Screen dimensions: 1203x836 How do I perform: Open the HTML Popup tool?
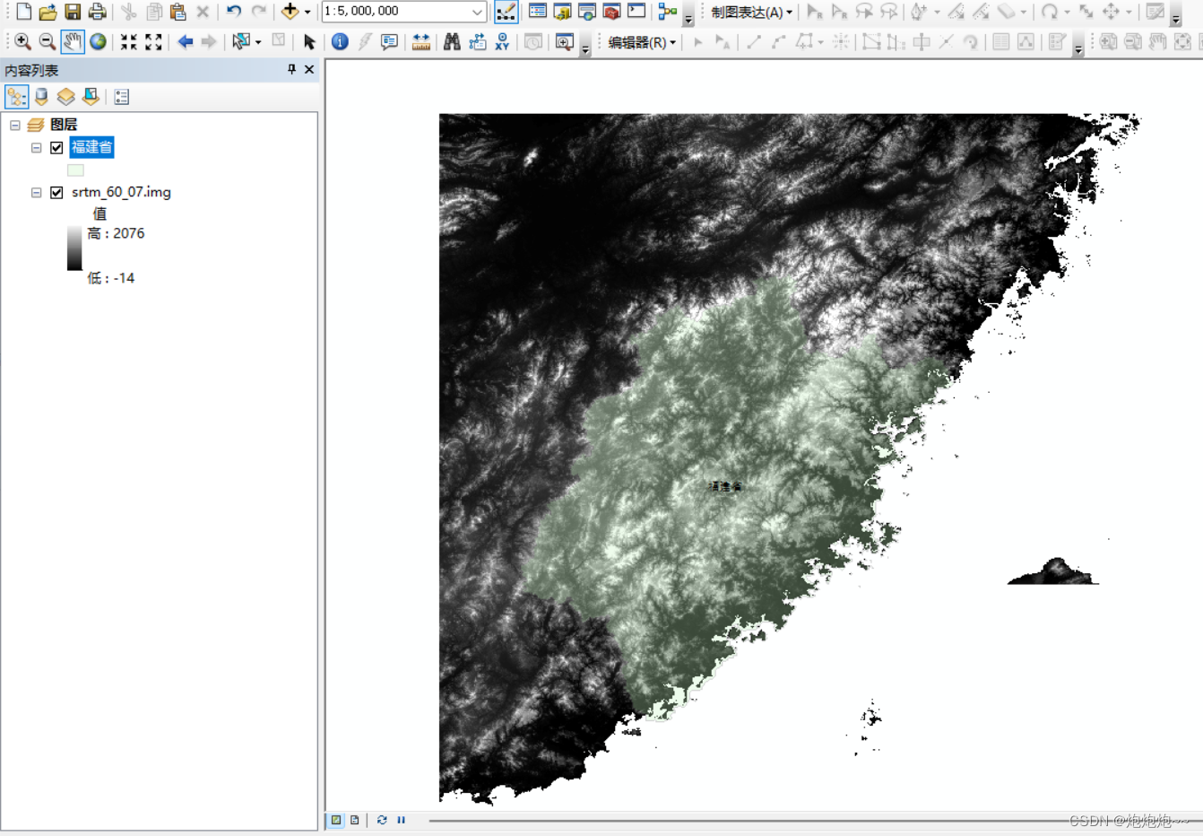(389, 41)
